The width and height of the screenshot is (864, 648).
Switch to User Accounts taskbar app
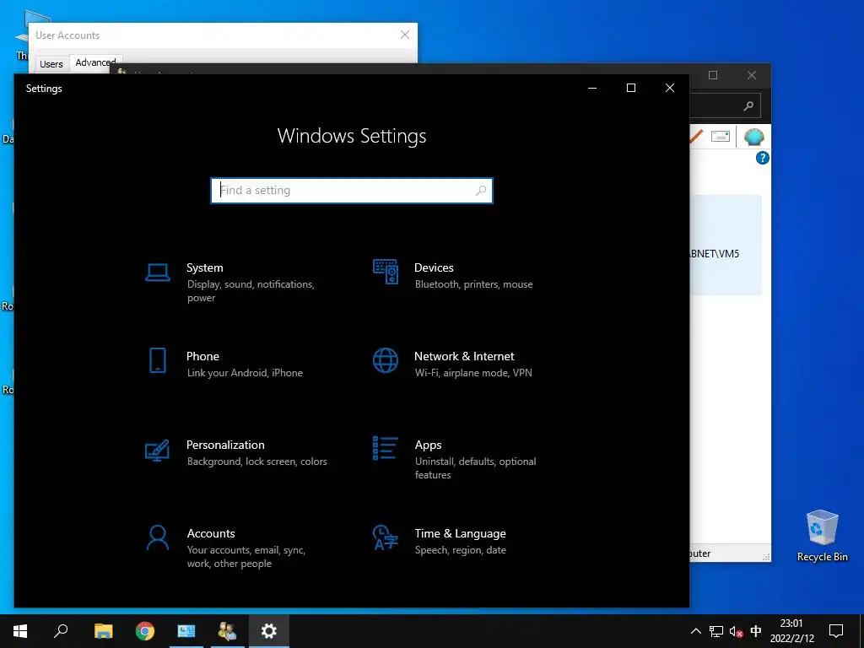(x=227, y=631)
